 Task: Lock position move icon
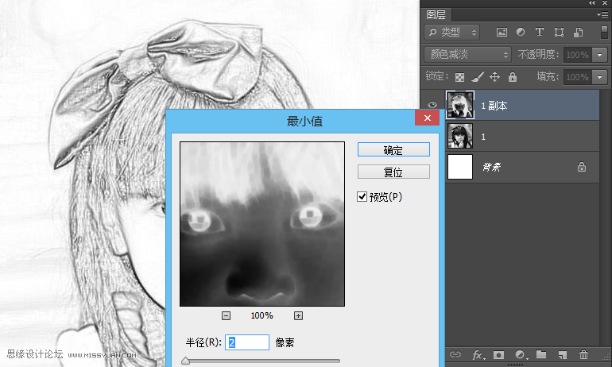[x=495, y=77]
